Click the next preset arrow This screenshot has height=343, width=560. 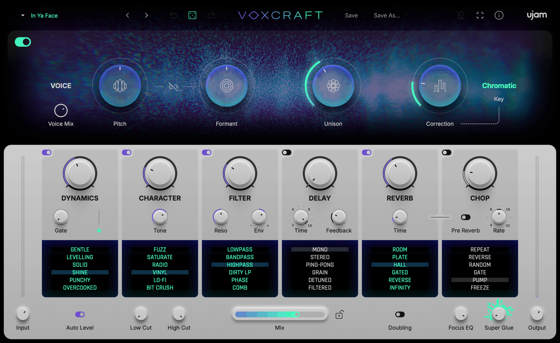(146, 15)
